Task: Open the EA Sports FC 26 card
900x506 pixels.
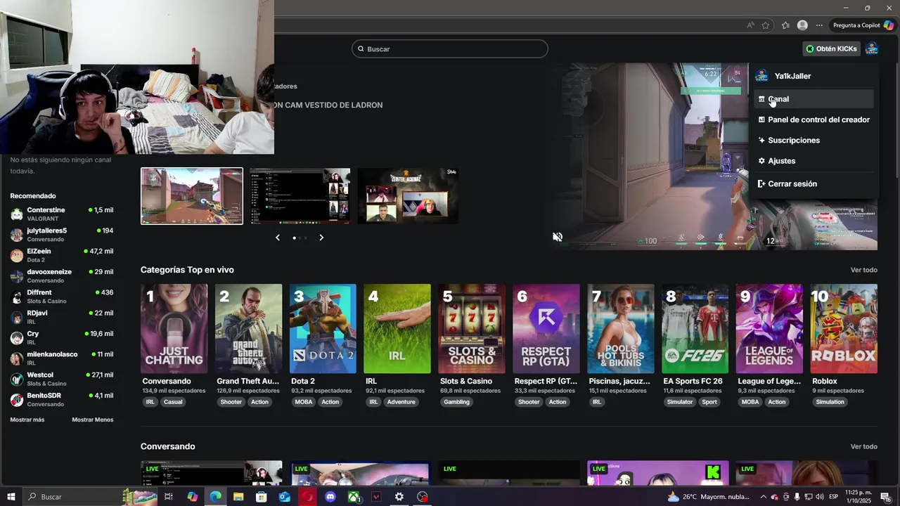Action: (695, 329)
